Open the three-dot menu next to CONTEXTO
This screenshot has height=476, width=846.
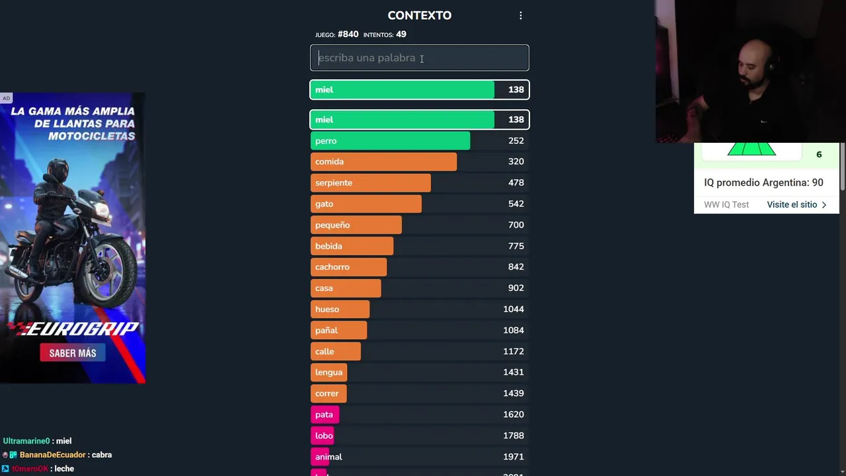click(521, 15)
